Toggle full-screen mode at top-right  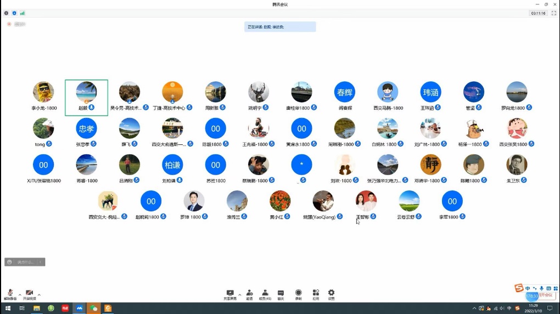(x=553, y=13)
